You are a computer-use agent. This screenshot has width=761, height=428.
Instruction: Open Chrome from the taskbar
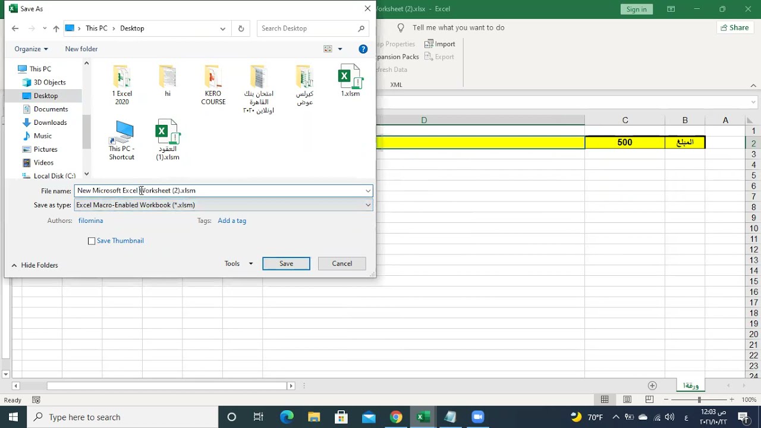pyautogui.click(x=396, y=417)
